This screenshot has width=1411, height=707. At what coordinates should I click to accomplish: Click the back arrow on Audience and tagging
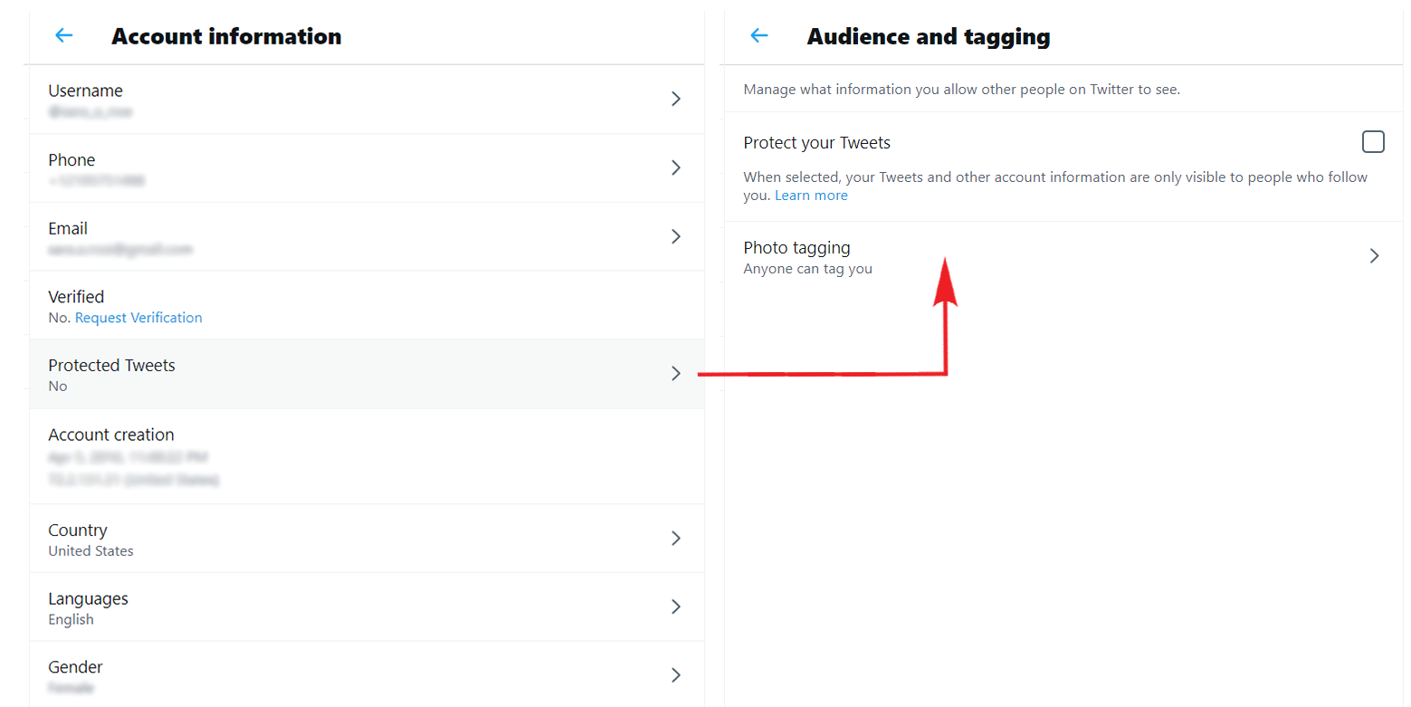point(758,35)
